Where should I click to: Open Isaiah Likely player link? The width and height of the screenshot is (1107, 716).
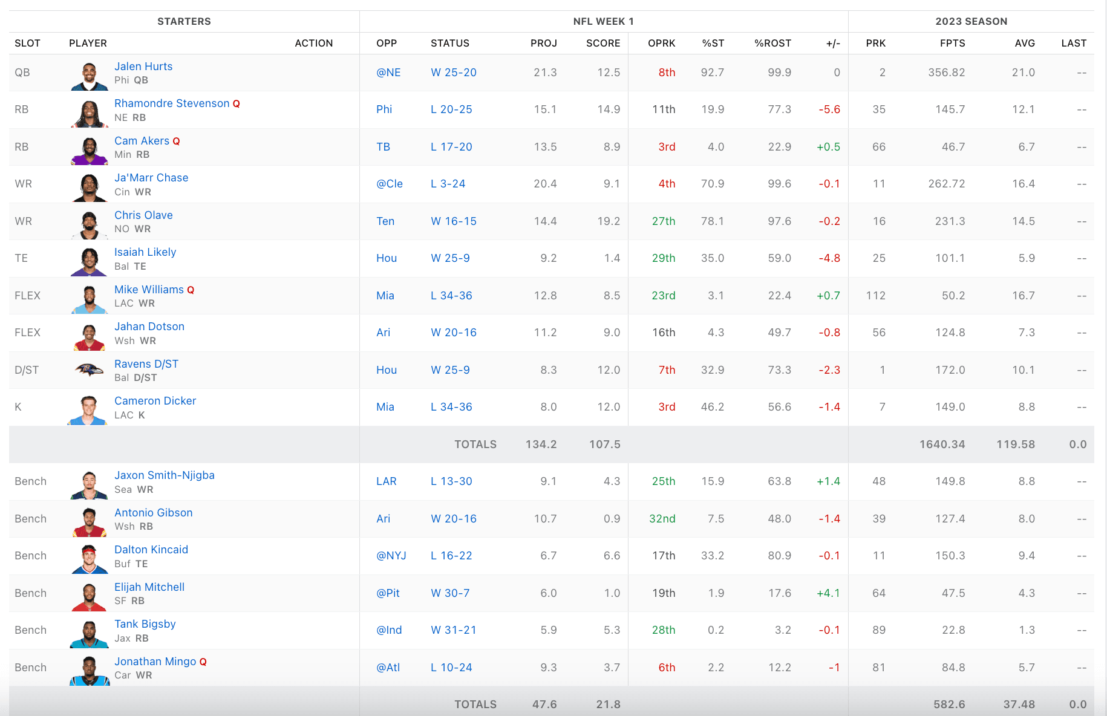tap(145, 252)
